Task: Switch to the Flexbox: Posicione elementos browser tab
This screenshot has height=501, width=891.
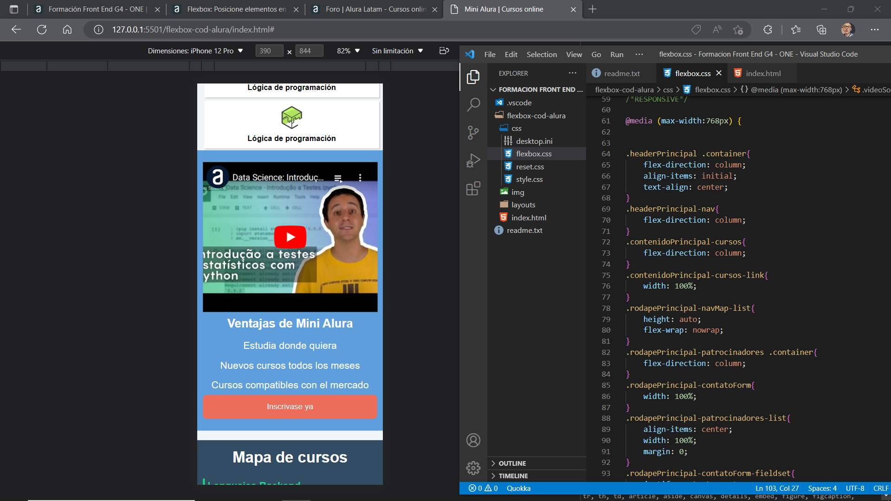Action: [236, 9]
